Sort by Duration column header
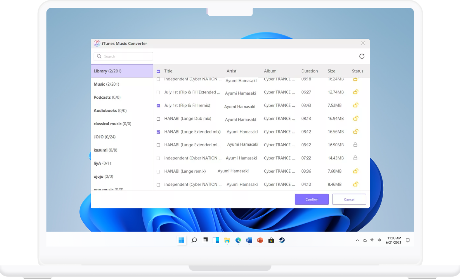The height and width of the screenshot is (279, 460). point(309,71)
